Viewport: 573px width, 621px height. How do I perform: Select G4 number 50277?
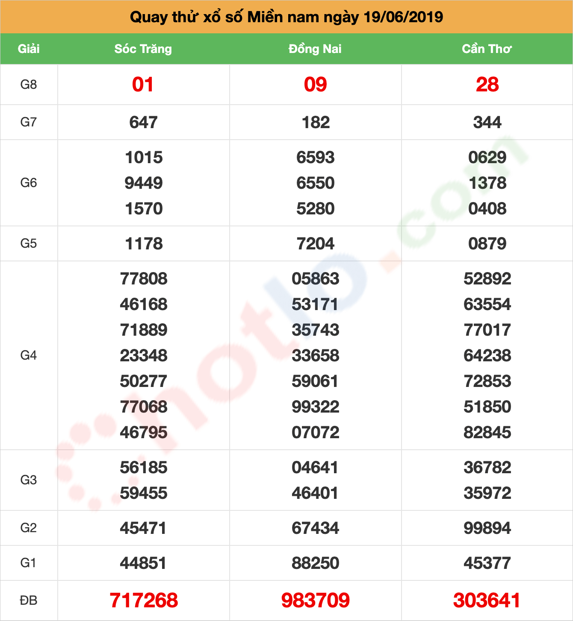coord(144,381)
